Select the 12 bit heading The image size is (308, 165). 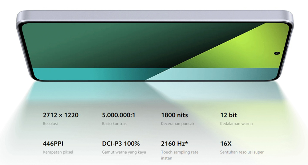pyautogui.click(x=229, y=115)
